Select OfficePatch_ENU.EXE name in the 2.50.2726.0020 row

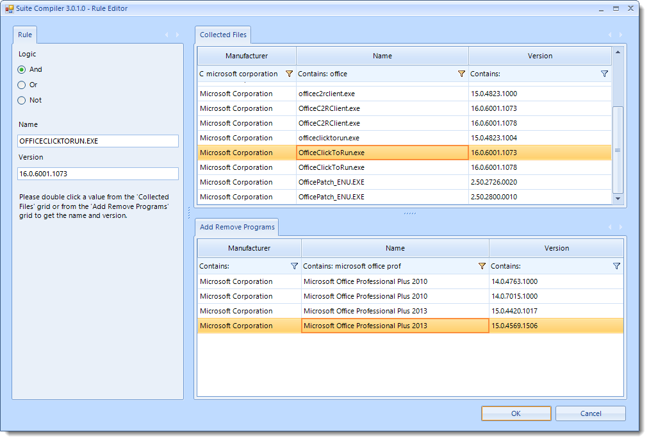click(x=382, y=182)
